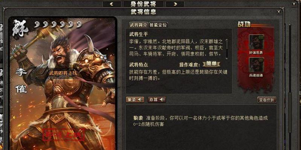Switch to the 技能定位 tab

pyautogui.click(x=158, y=25)
